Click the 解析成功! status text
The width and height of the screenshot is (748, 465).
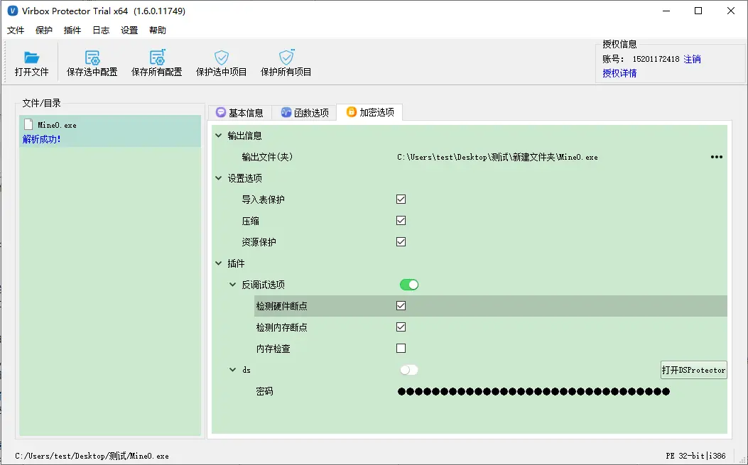tap(41, 139)
